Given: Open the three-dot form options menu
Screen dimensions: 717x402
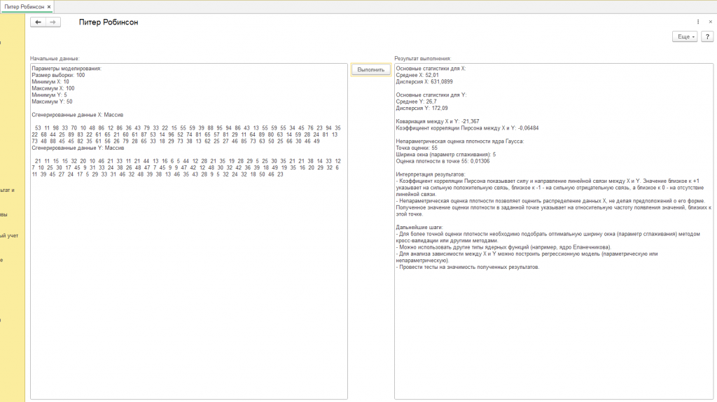Looking at the screenshot, I should 698,22.
